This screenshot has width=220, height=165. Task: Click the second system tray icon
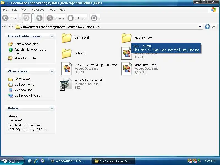click(x=195, y=161)
